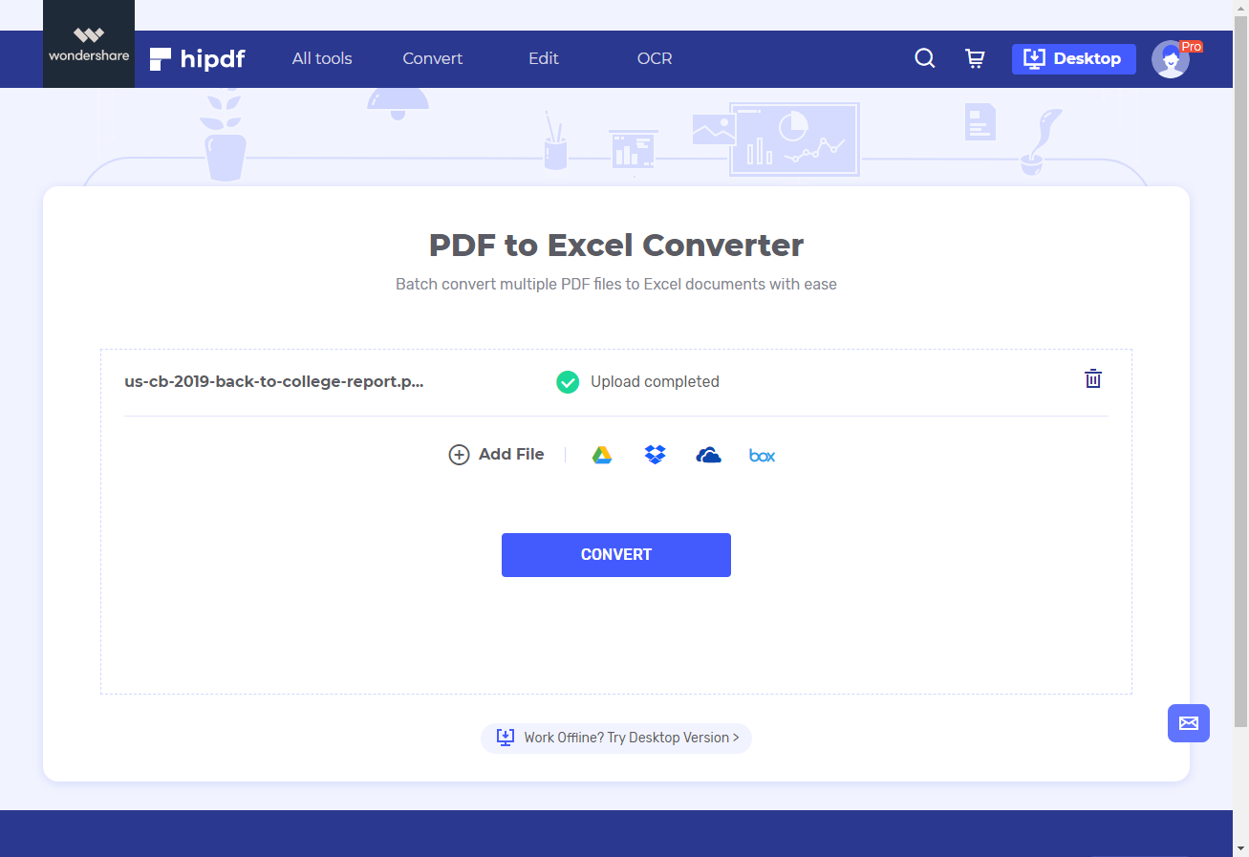This screenshot has width=1249, height=857.
Task: Click the Upload completed status text
Action: (655, 381)
